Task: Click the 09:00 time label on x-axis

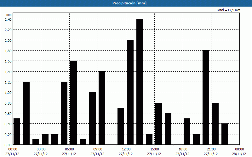Action: point(98,149)
